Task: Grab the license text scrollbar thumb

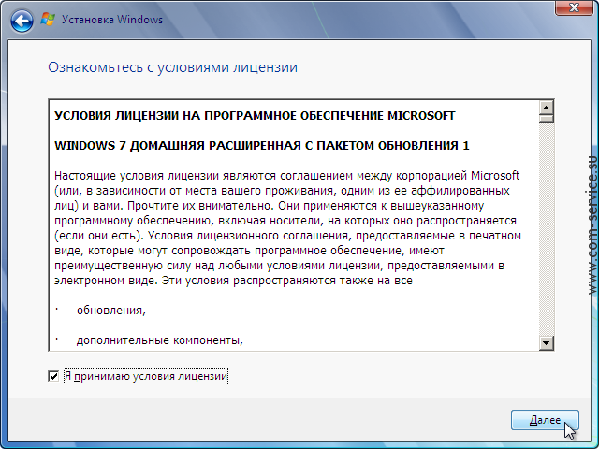Action: pos(547,119)
